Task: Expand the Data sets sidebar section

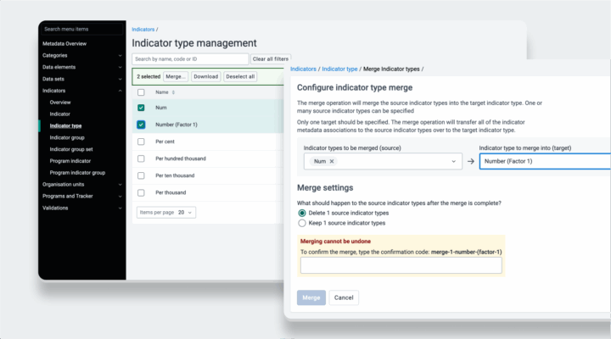Action: click(x=120, y=79)
